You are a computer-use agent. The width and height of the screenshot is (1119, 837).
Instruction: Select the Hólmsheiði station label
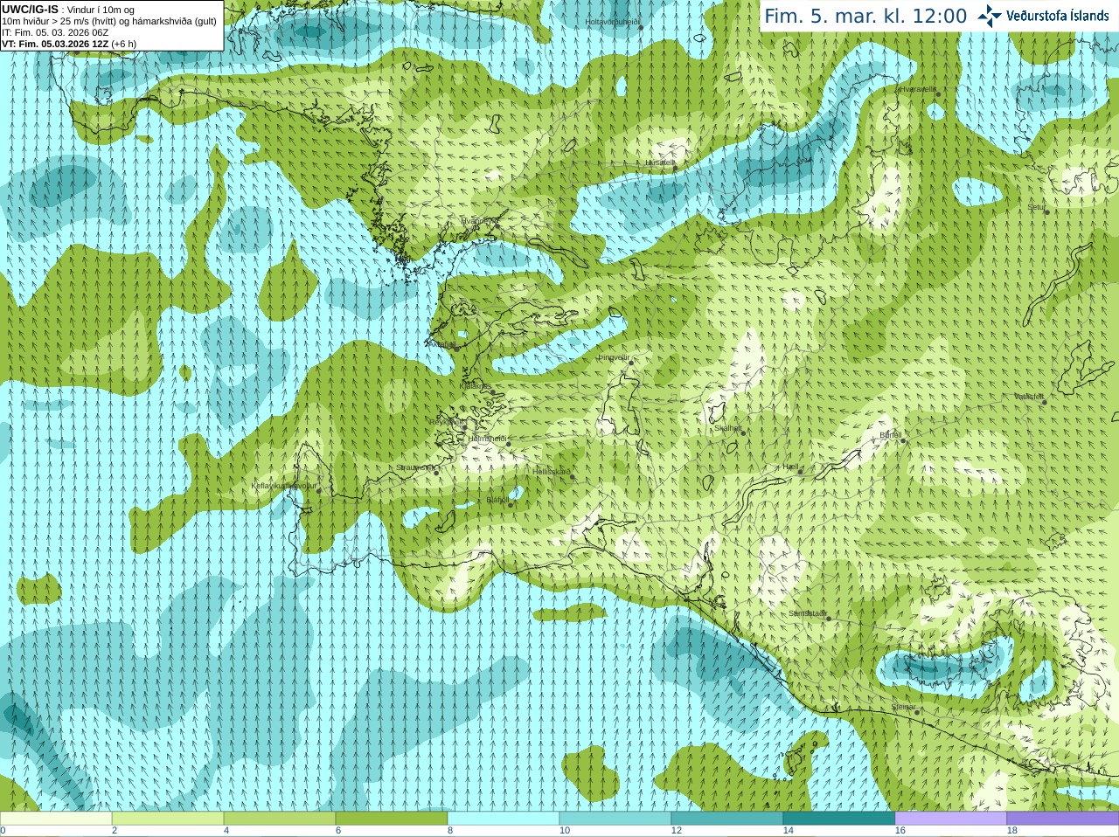pos(488,439)
